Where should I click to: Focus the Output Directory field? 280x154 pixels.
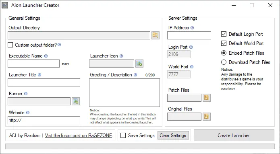(x=79, y=35)
